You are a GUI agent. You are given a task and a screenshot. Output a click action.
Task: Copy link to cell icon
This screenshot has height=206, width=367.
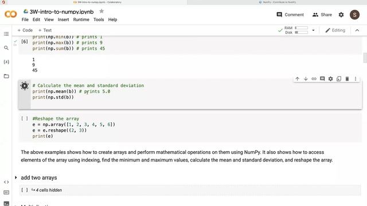(x=314, y=79)
